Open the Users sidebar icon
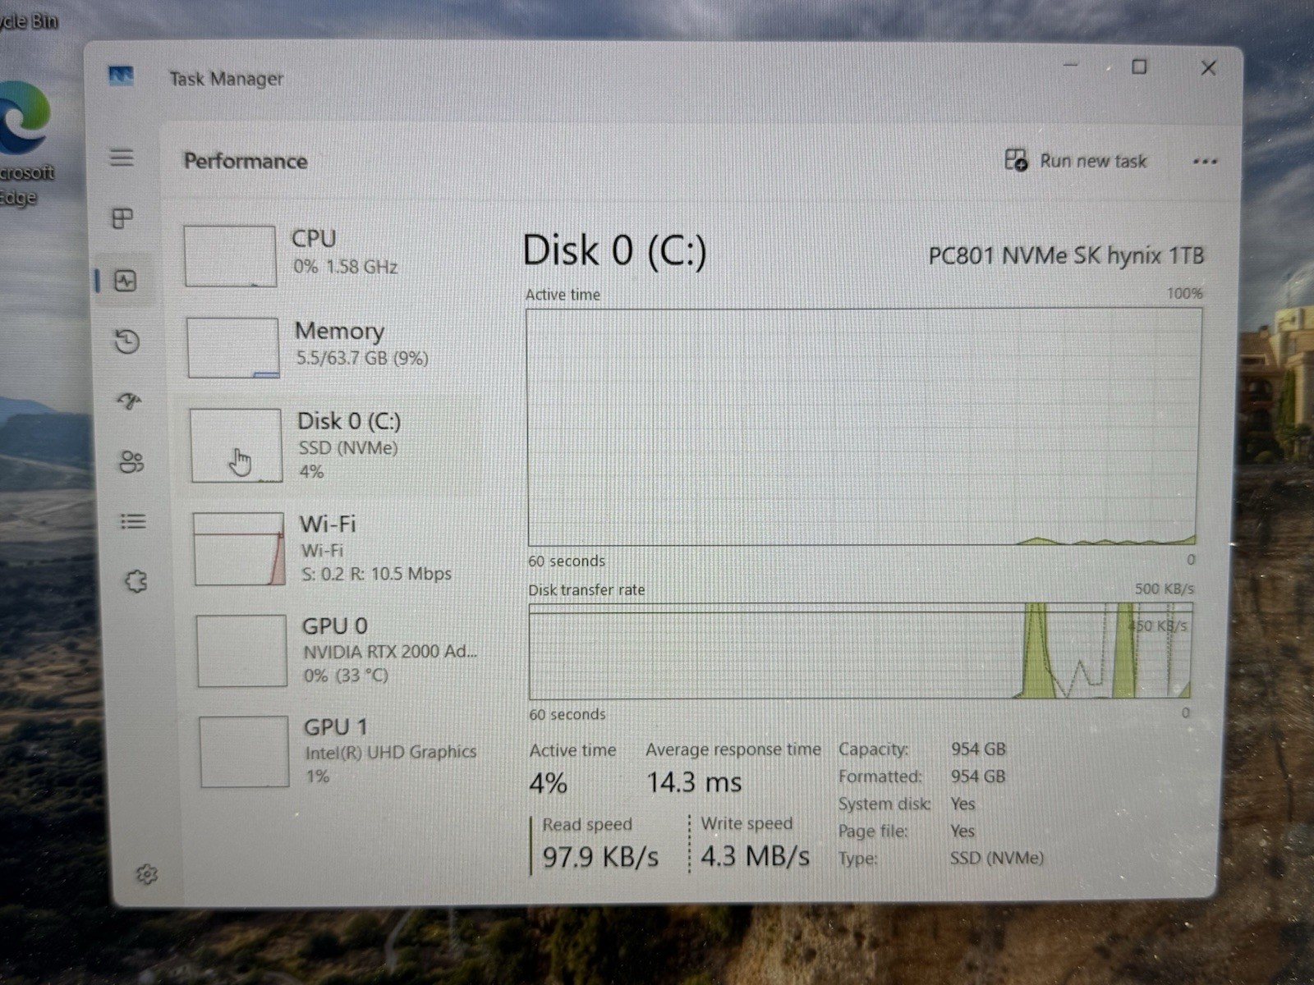The image size is (1314, 985). (131, 461)
